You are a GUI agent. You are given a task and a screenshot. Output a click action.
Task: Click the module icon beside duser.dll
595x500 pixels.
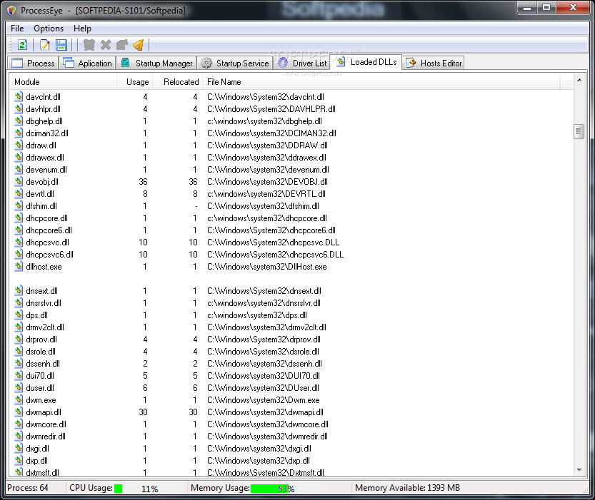pyautogui.click(x=19, y=387)
